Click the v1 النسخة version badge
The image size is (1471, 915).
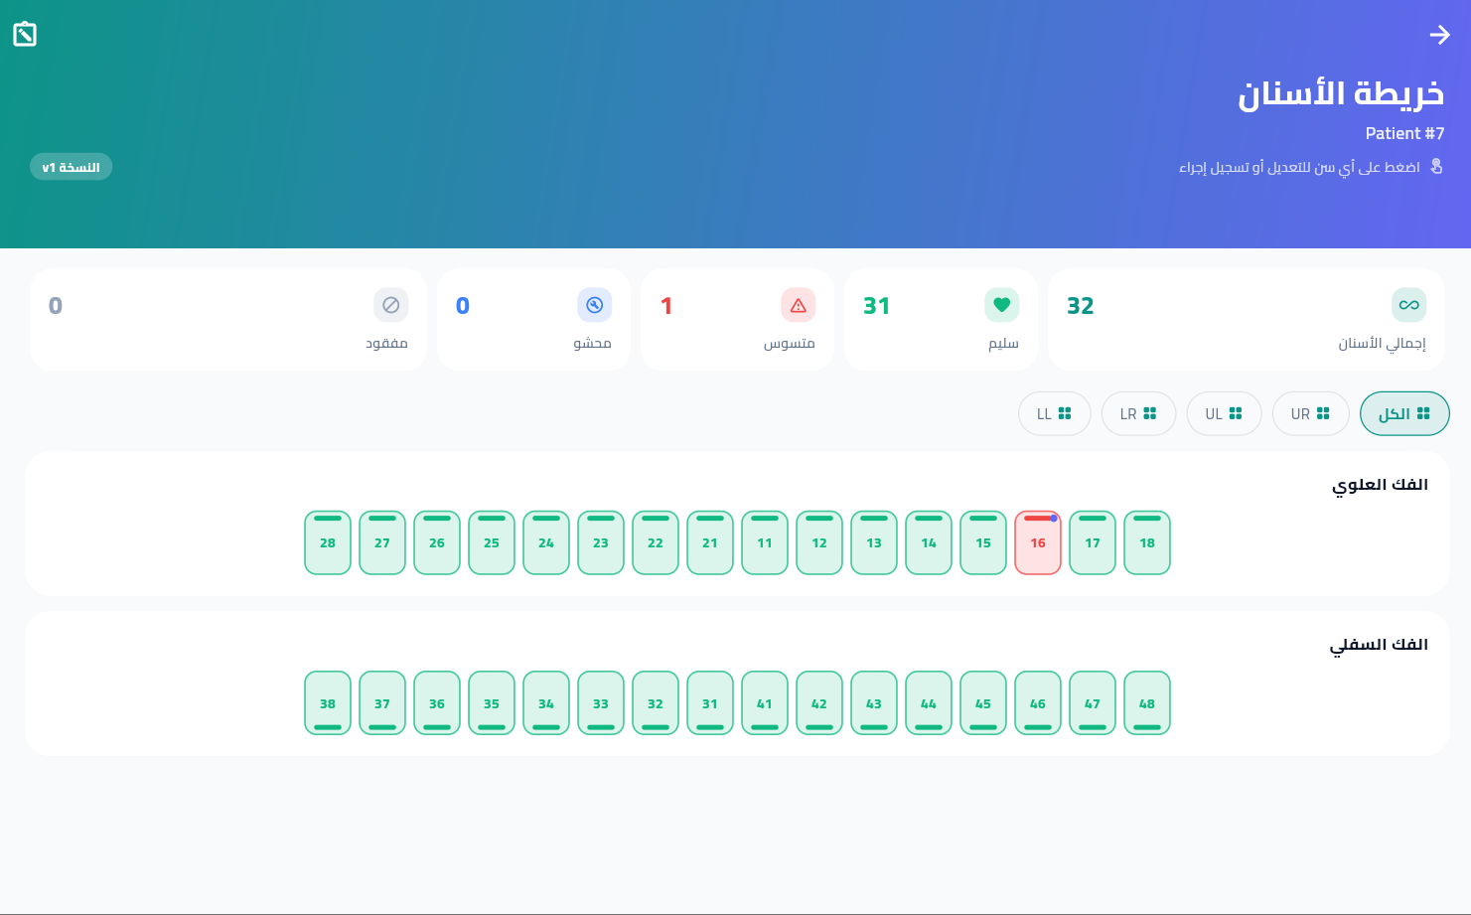71,167
